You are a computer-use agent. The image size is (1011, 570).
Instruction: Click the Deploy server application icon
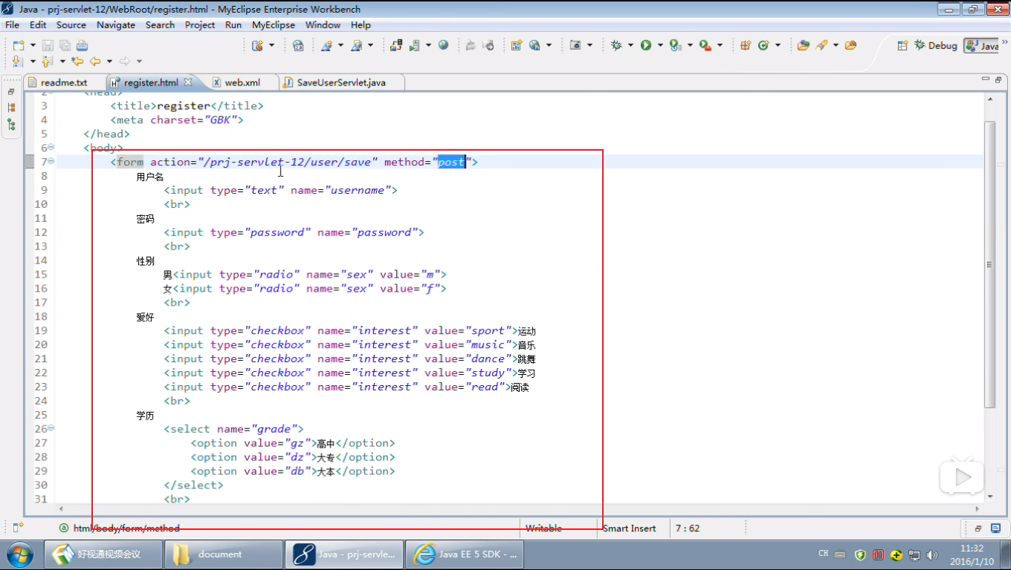click(x=396, y=45)
